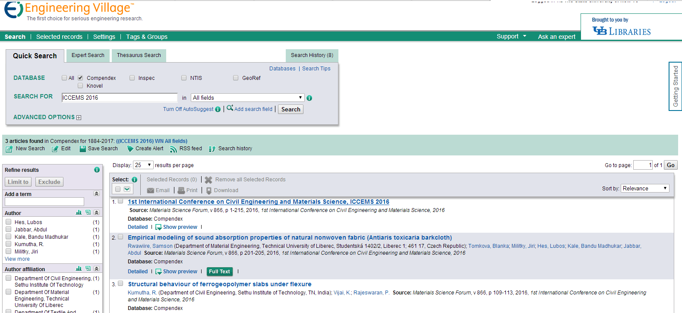Image resolution: width=682 pixels, height=313 pixels.
Task: Tick checkbox for result 1 record
Action: click(x=120, y=201)
